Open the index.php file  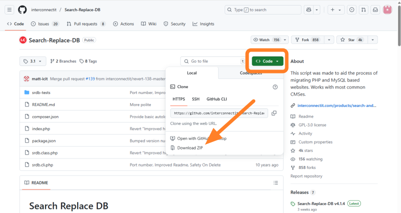coord(41,129)
